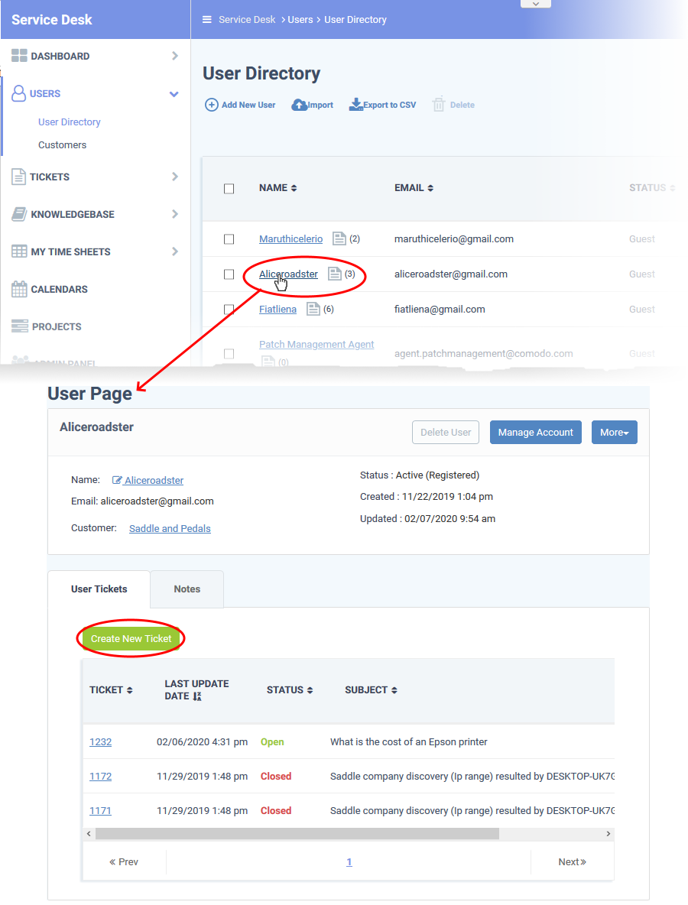Tick the checkbox for Aliceroadster
The image size is (688, 905).
coord(229,274)
